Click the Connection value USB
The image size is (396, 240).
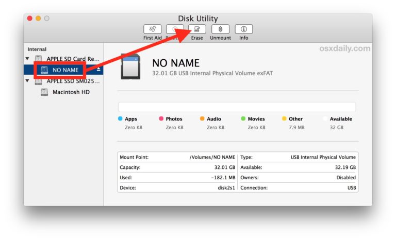click(352, 188)
